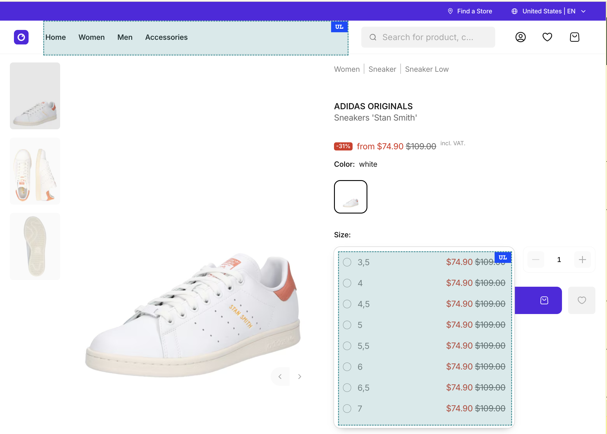The height and width of the screenshot is (434, 607).
Task: Click the purple add to cart button
Action: click(538, 300)
